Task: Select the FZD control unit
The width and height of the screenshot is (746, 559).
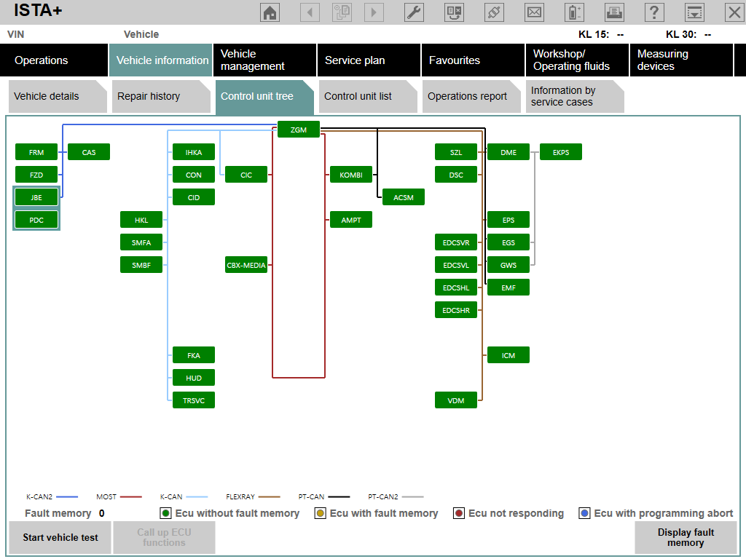Action: [36, 175]
